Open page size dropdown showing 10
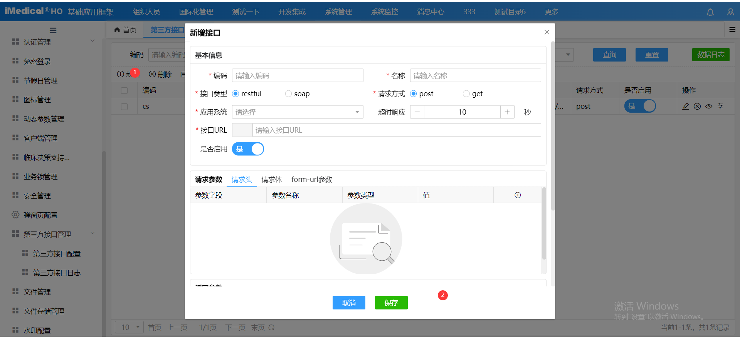 click(129, 327)
